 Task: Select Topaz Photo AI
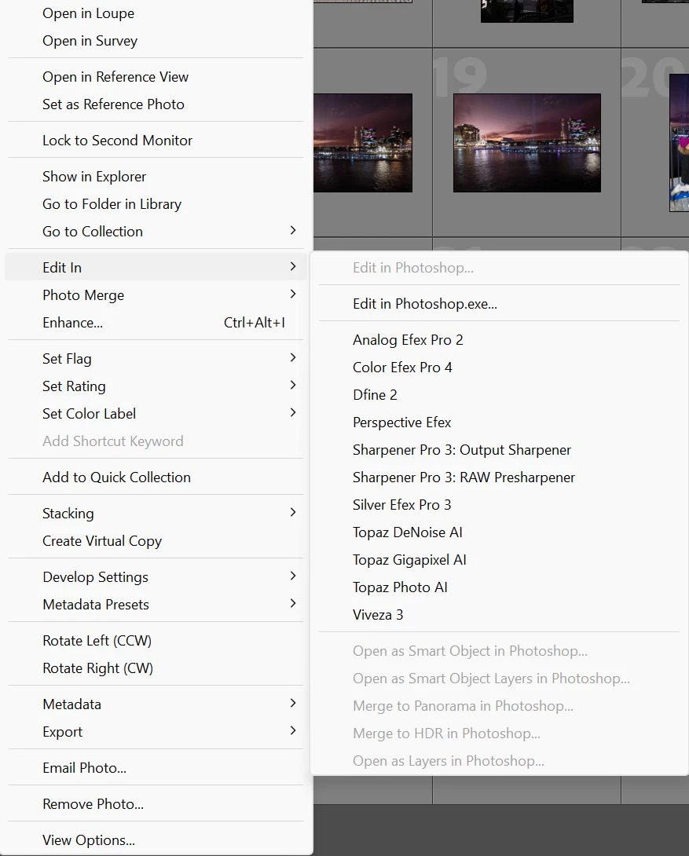coord(499,587)
